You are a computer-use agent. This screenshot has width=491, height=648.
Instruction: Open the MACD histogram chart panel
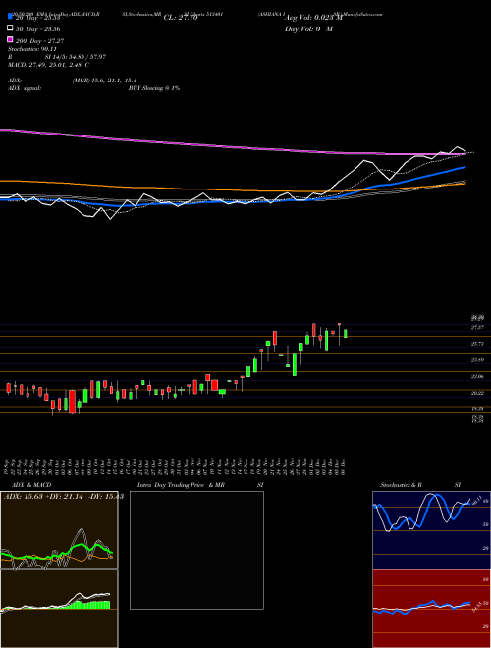pyautogui.click(x=59, y=609)
